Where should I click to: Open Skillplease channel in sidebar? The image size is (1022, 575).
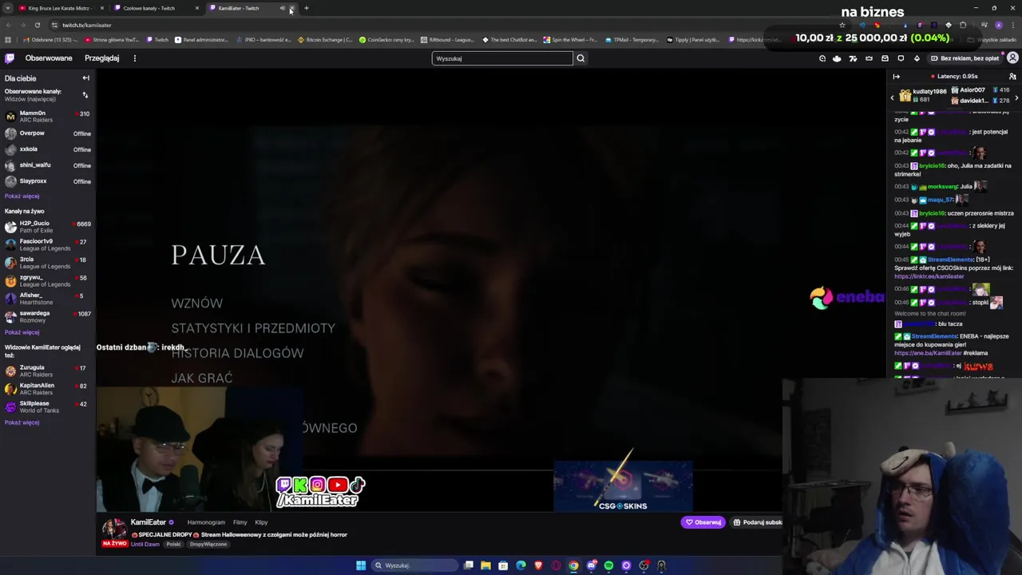click(48, 406)
